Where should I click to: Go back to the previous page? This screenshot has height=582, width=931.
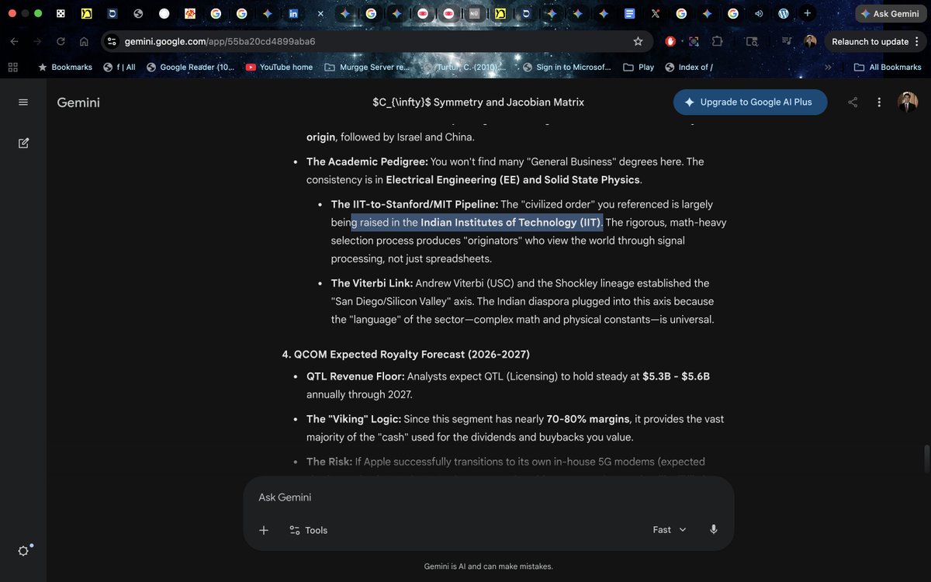tap(14, 41)
